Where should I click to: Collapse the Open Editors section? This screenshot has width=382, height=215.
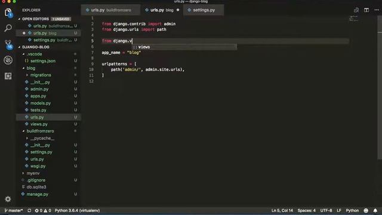pyautogui.click(x=35, y=19)
